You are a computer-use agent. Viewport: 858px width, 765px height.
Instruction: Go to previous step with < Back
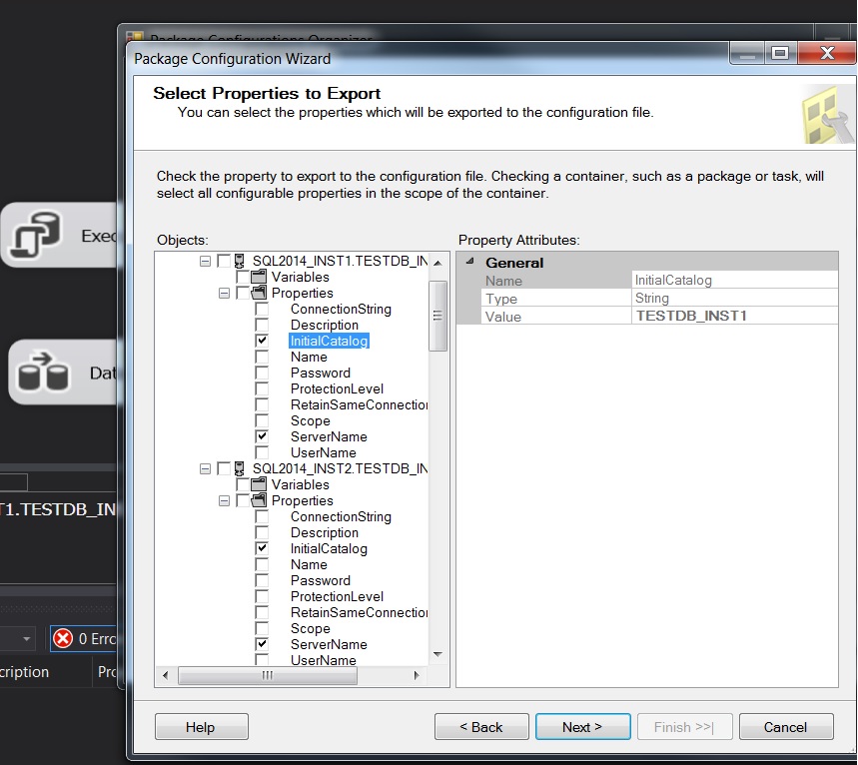(481, 727)
